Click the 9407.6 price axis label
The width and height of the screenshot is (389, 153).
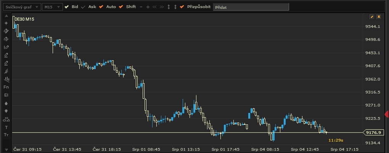tap(373, 66)
